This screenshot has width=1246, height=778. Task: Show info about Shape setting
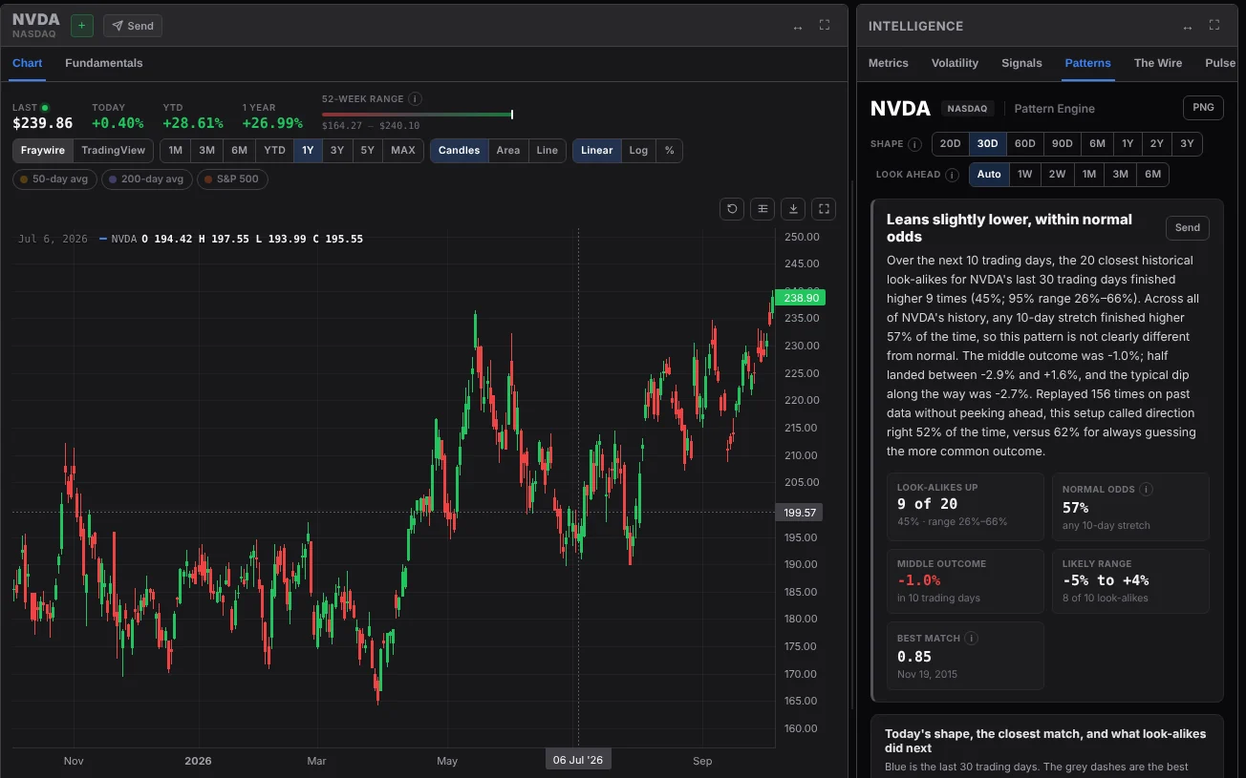pos(914,144)
